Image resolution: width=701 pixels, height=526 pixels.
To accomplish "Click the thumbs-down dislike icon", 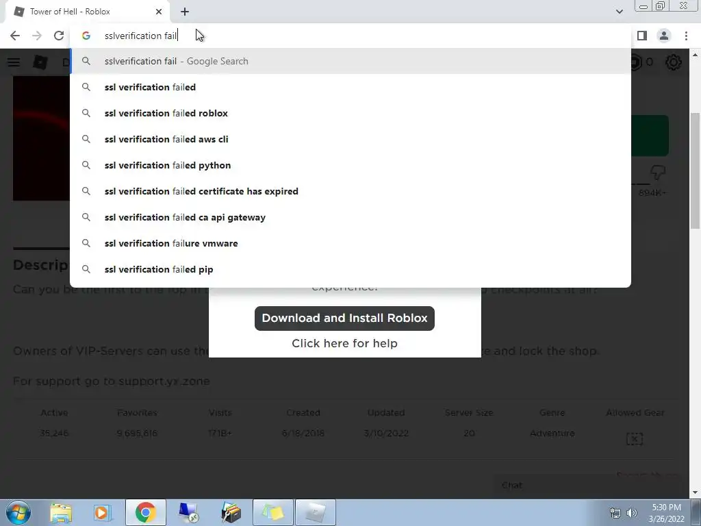I will coord(658,172).
